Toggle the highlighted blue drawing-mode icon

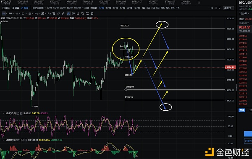coord(68,13)
